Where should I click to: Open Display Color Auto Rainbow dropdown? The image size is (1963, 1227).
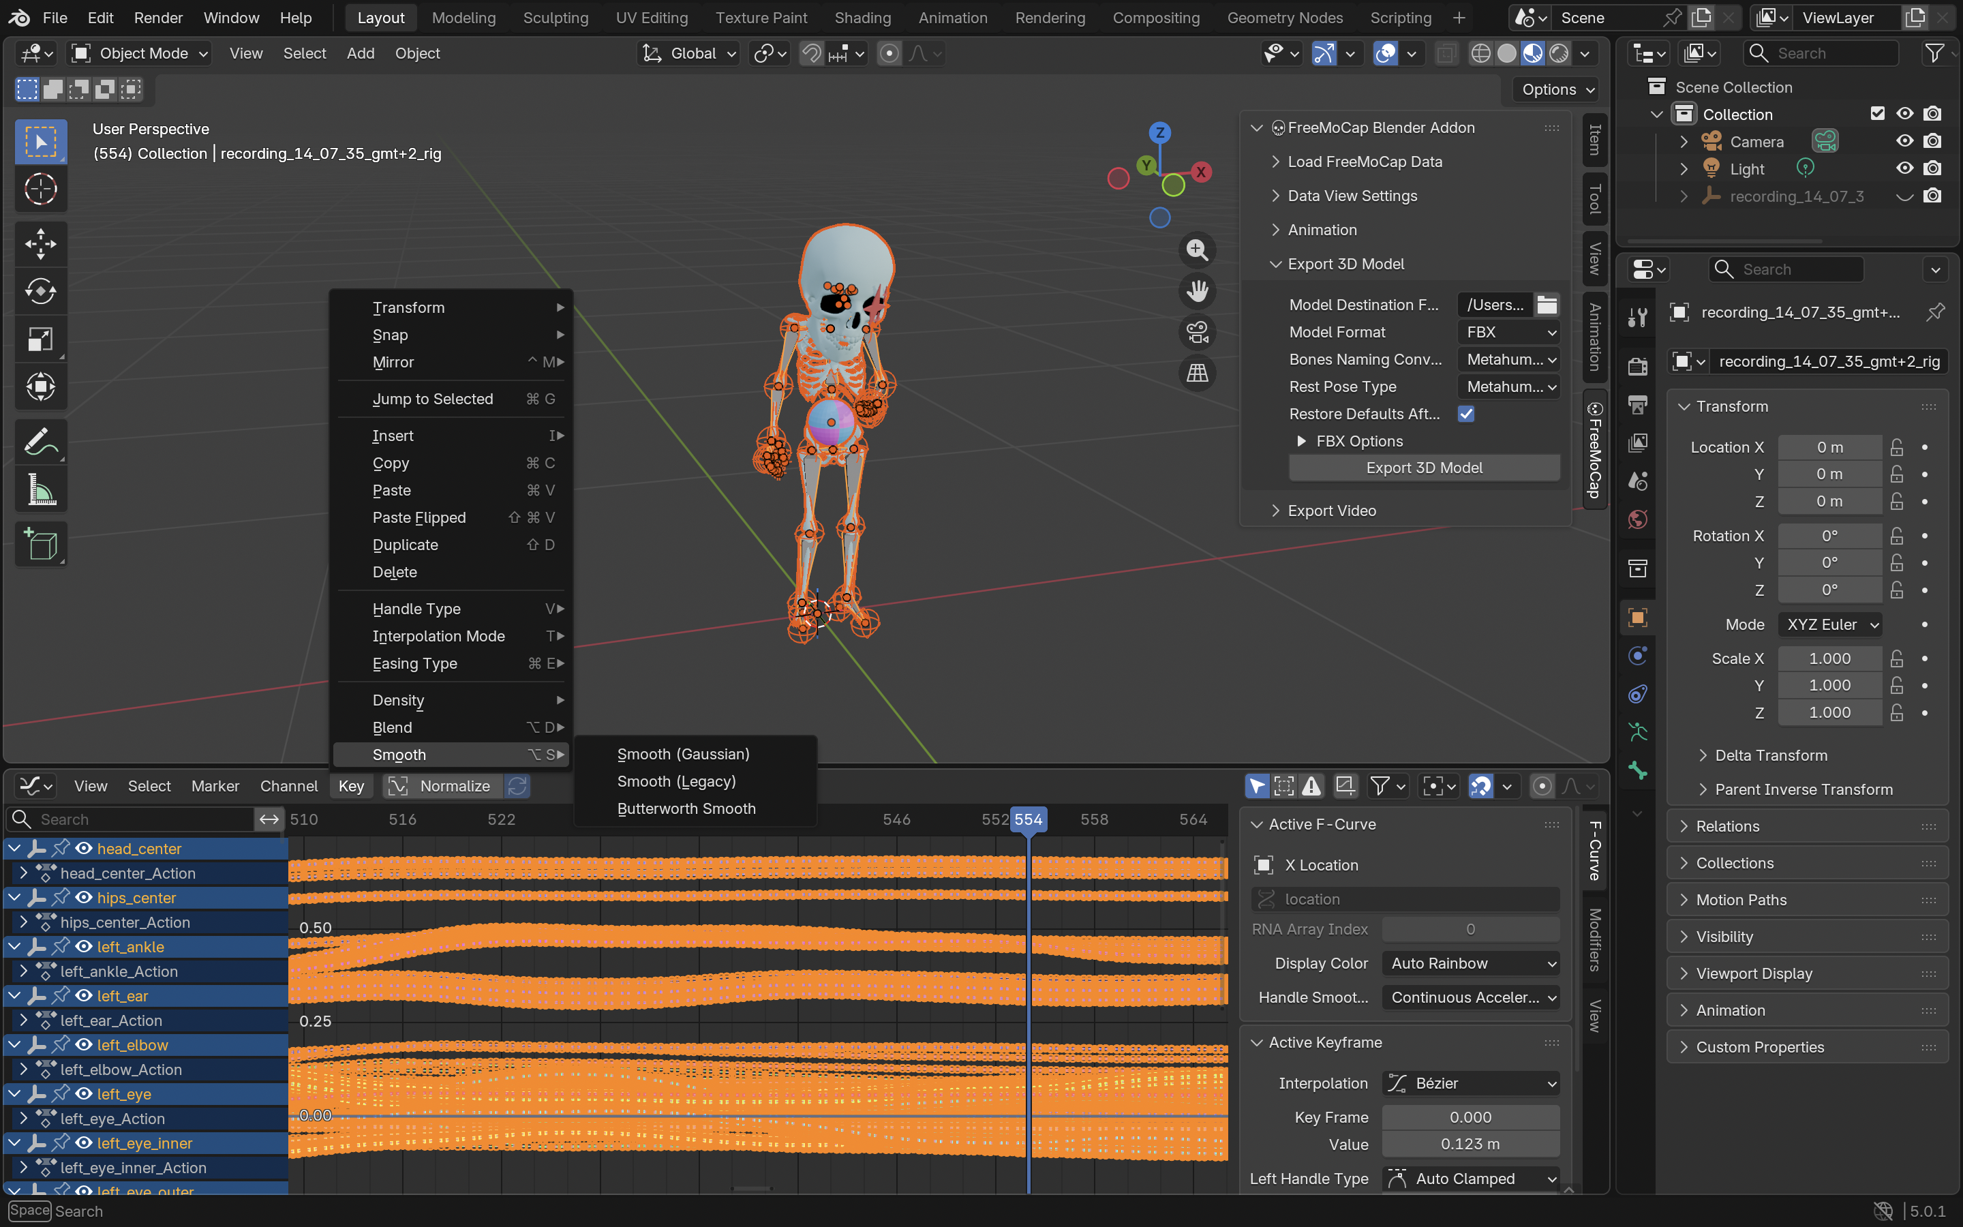(x=1471, y=963)
